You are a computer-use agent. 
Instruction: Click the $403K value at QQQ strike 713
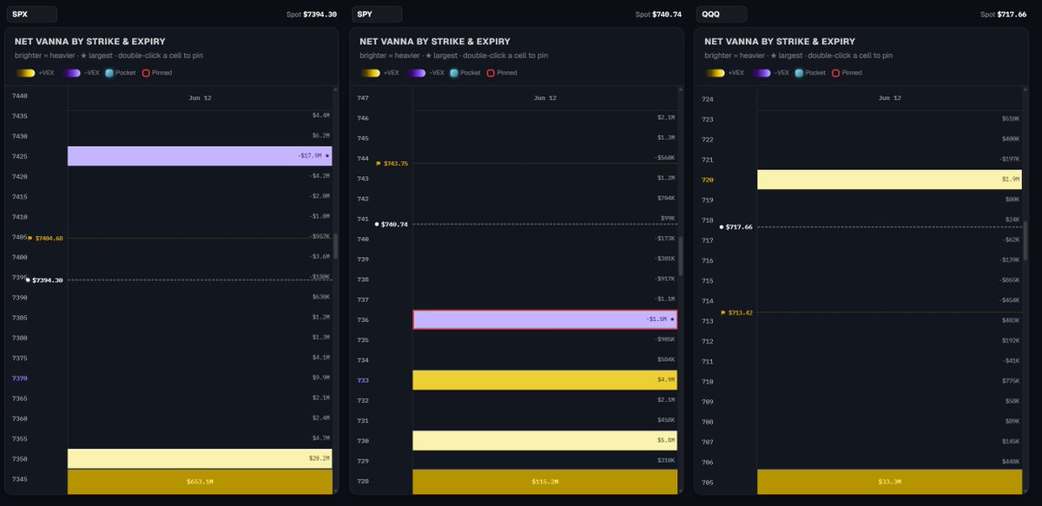tap(1010, 320)
